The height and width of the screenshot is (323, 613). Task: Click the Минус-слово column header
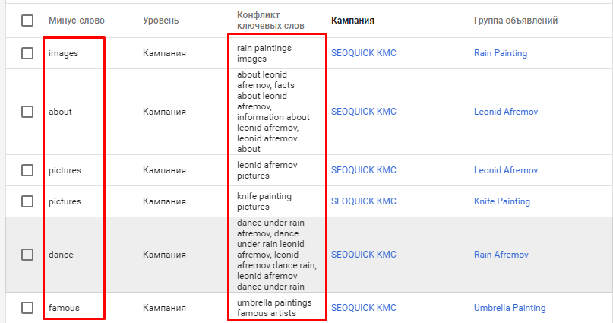coord(77,21)
